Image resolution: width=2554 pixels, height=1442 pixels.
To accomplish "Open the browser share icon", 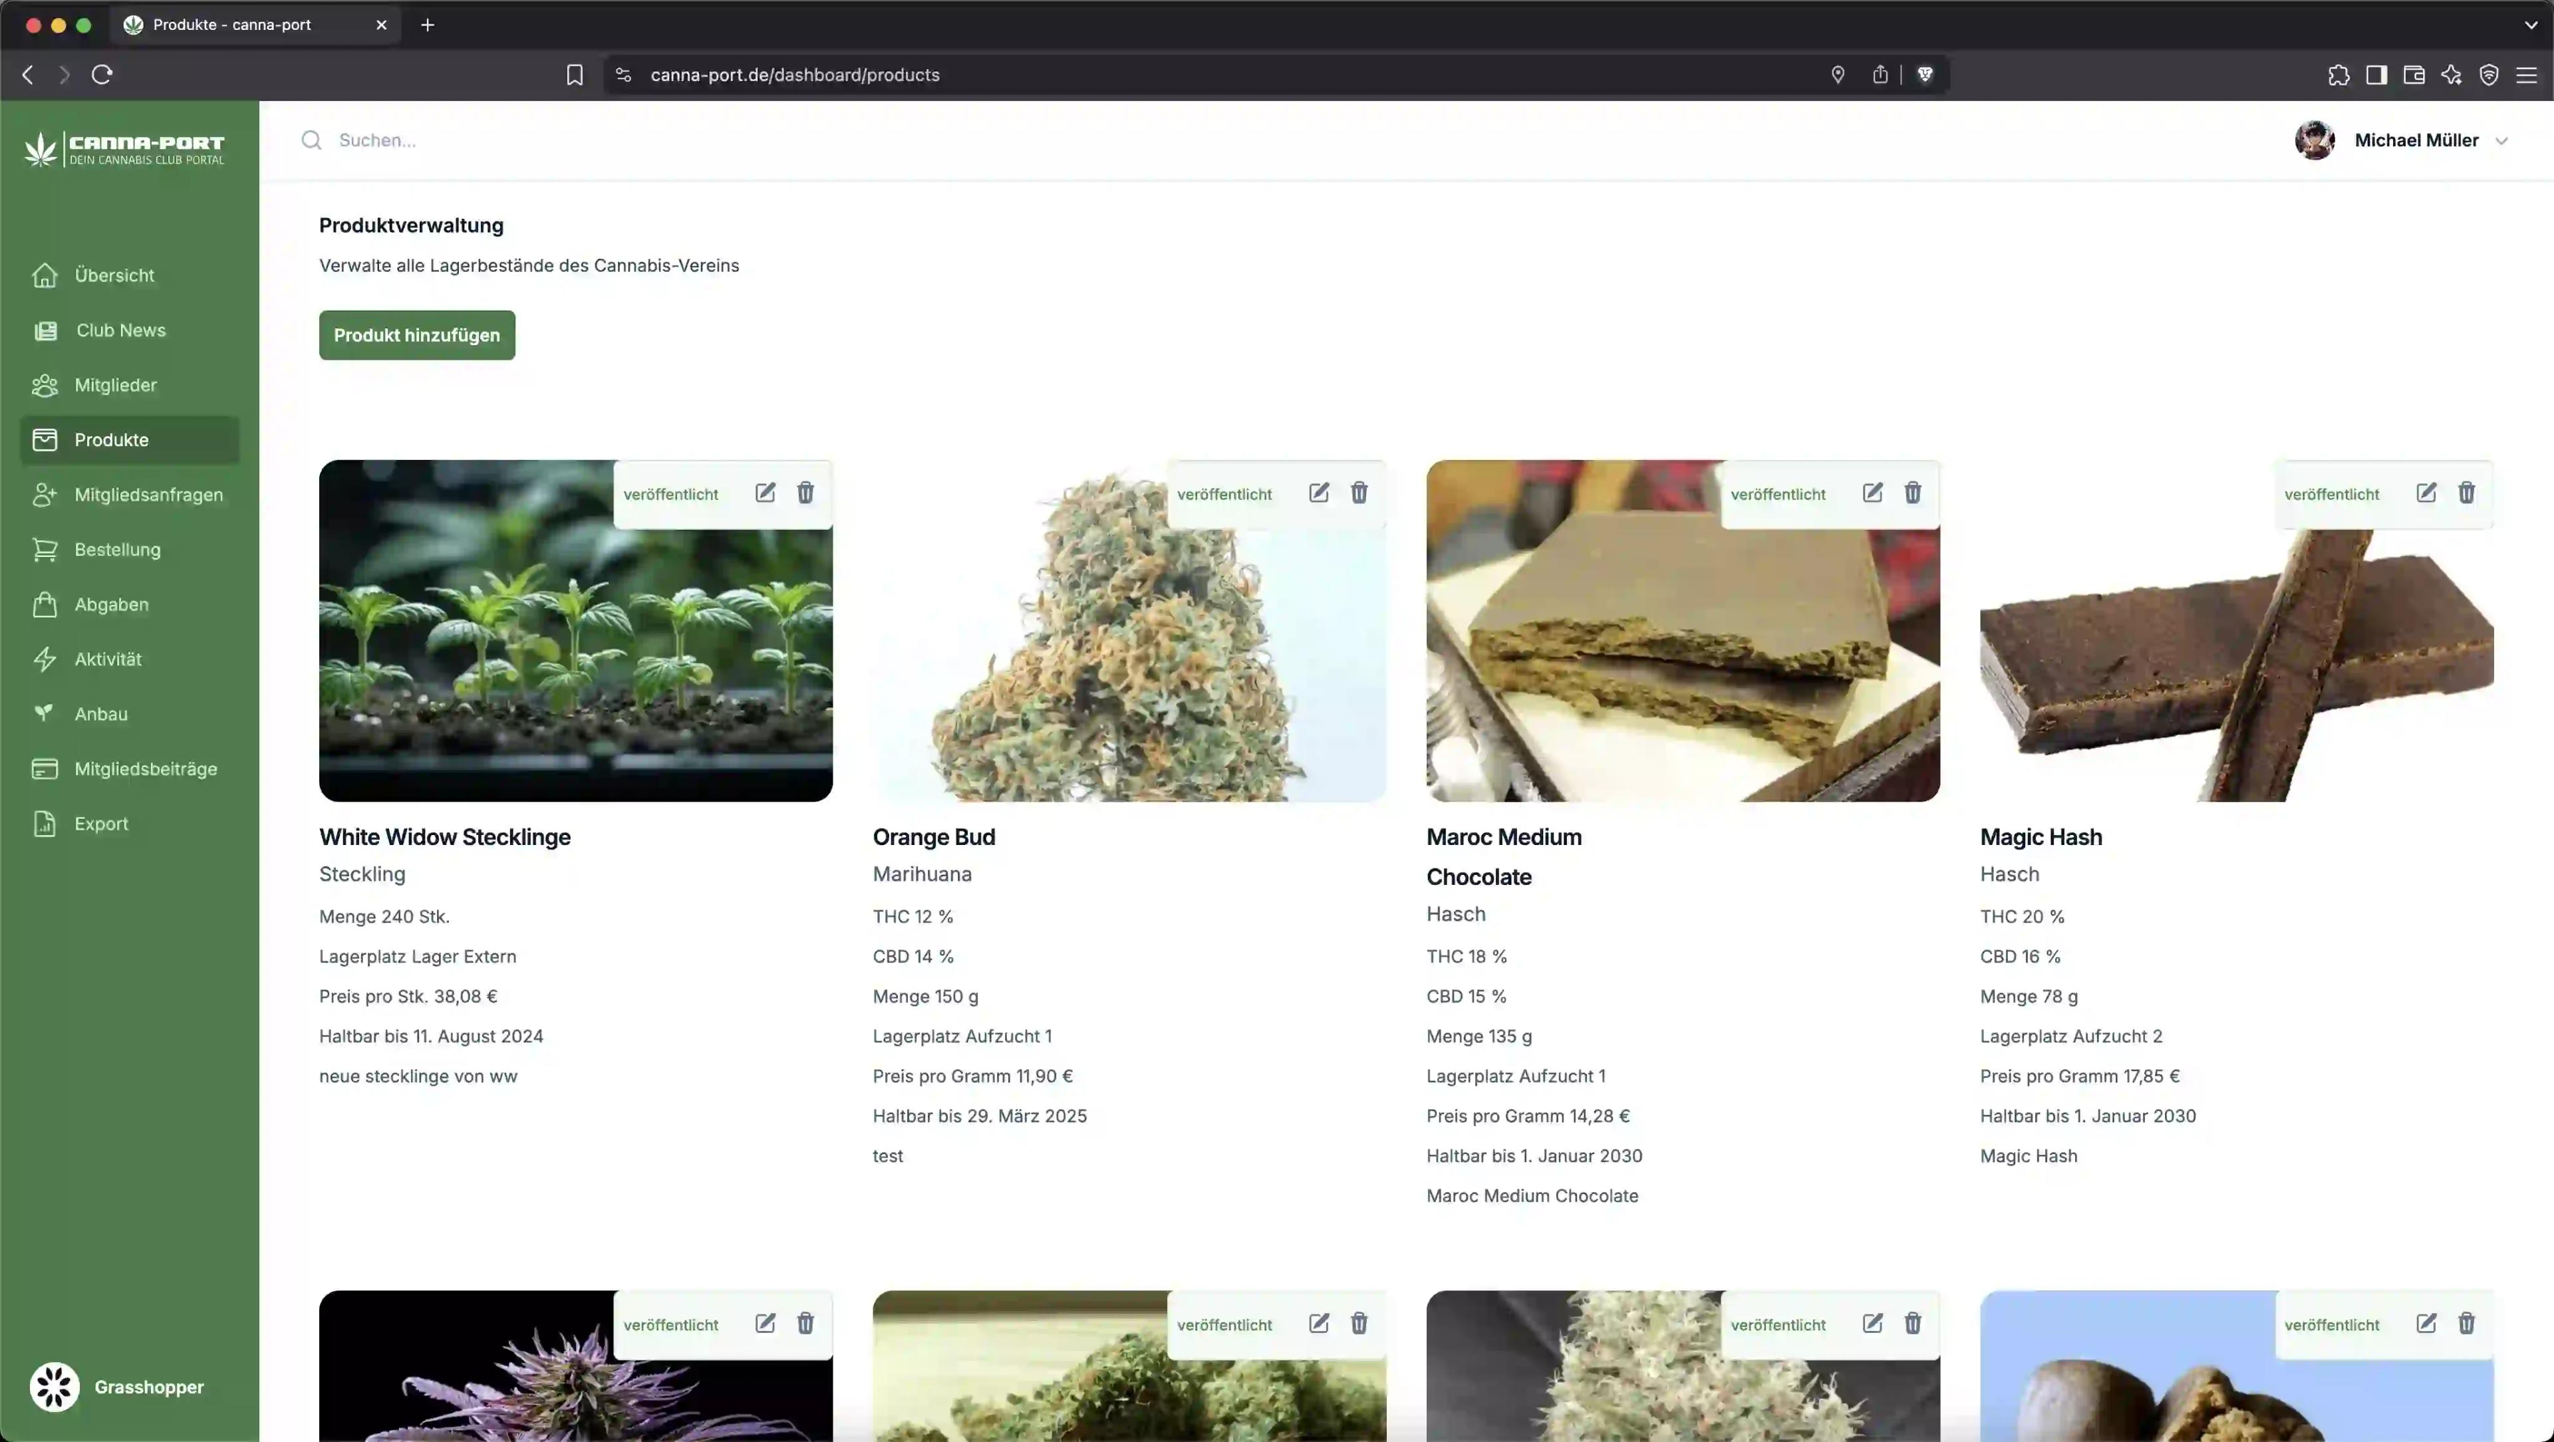I will pos(1880,74).
